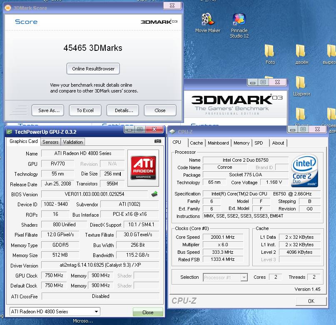Click Save As in the Score window
336x325 pixels.
[x=48, y=110]
